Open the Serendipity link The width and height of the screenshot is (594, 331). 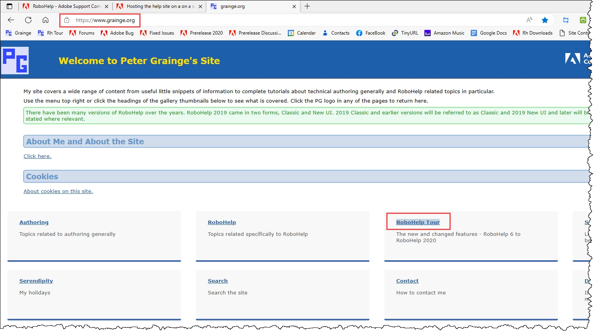36,281
